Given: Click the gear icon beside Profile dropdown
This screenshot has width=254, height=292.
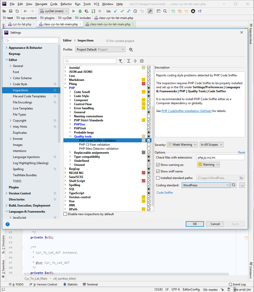Looking at the screenshot, I should pos(131,50).
